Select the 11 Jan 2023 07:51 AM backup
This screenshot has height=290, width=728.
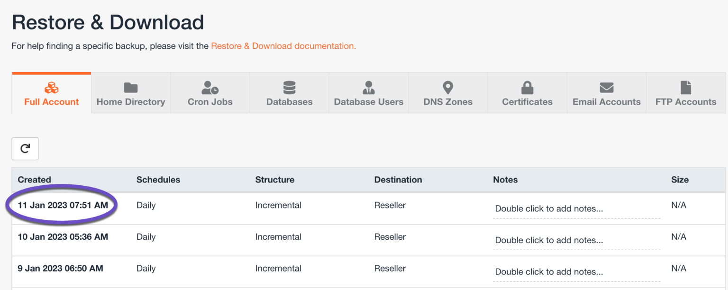click(x=63, y=205)
